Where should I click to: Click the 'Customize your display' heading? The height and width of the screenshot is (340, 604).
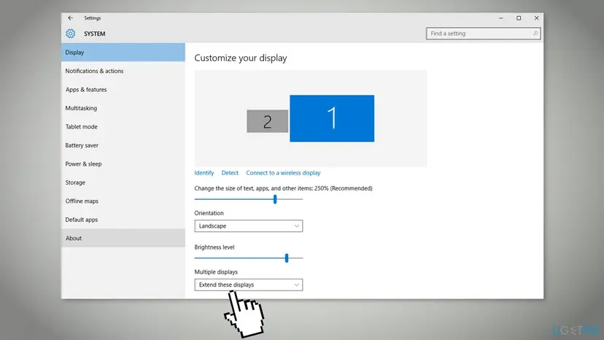[x=241, y=58]
